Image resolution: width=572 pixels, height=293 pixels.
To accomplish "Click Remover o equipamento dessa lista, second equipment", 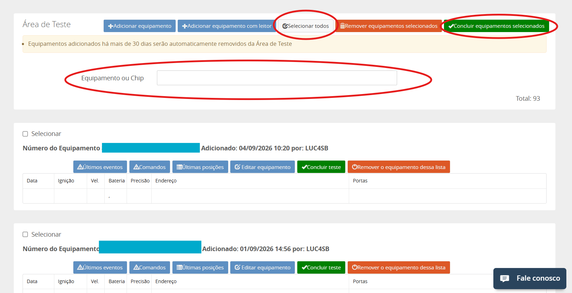I will pyautogui.click(x=398, y=267).
